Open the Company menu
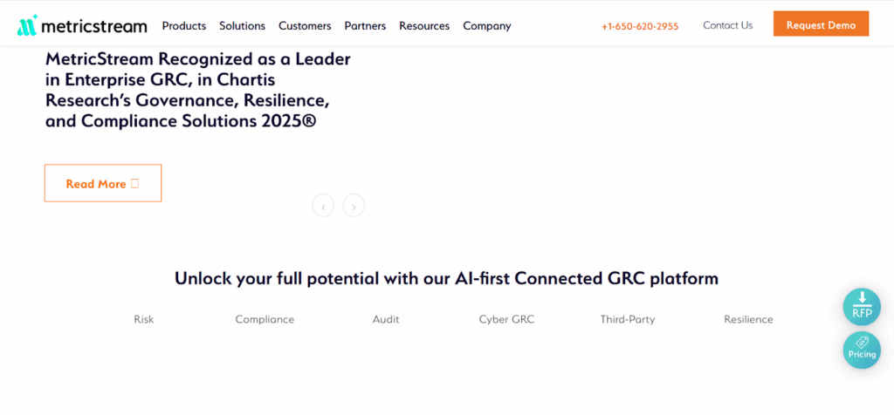894x415 pixels. [x=487, y=26]
